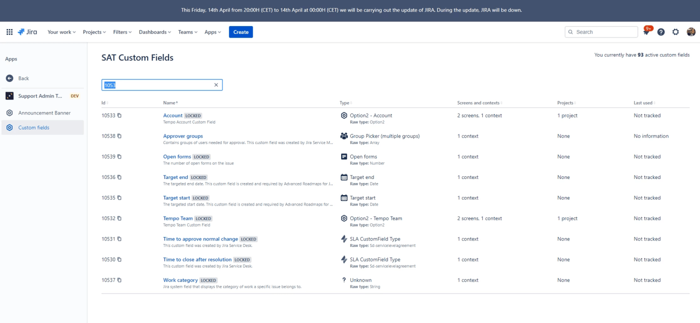Click the Create button
700x323 pixels.
(241, 32)
